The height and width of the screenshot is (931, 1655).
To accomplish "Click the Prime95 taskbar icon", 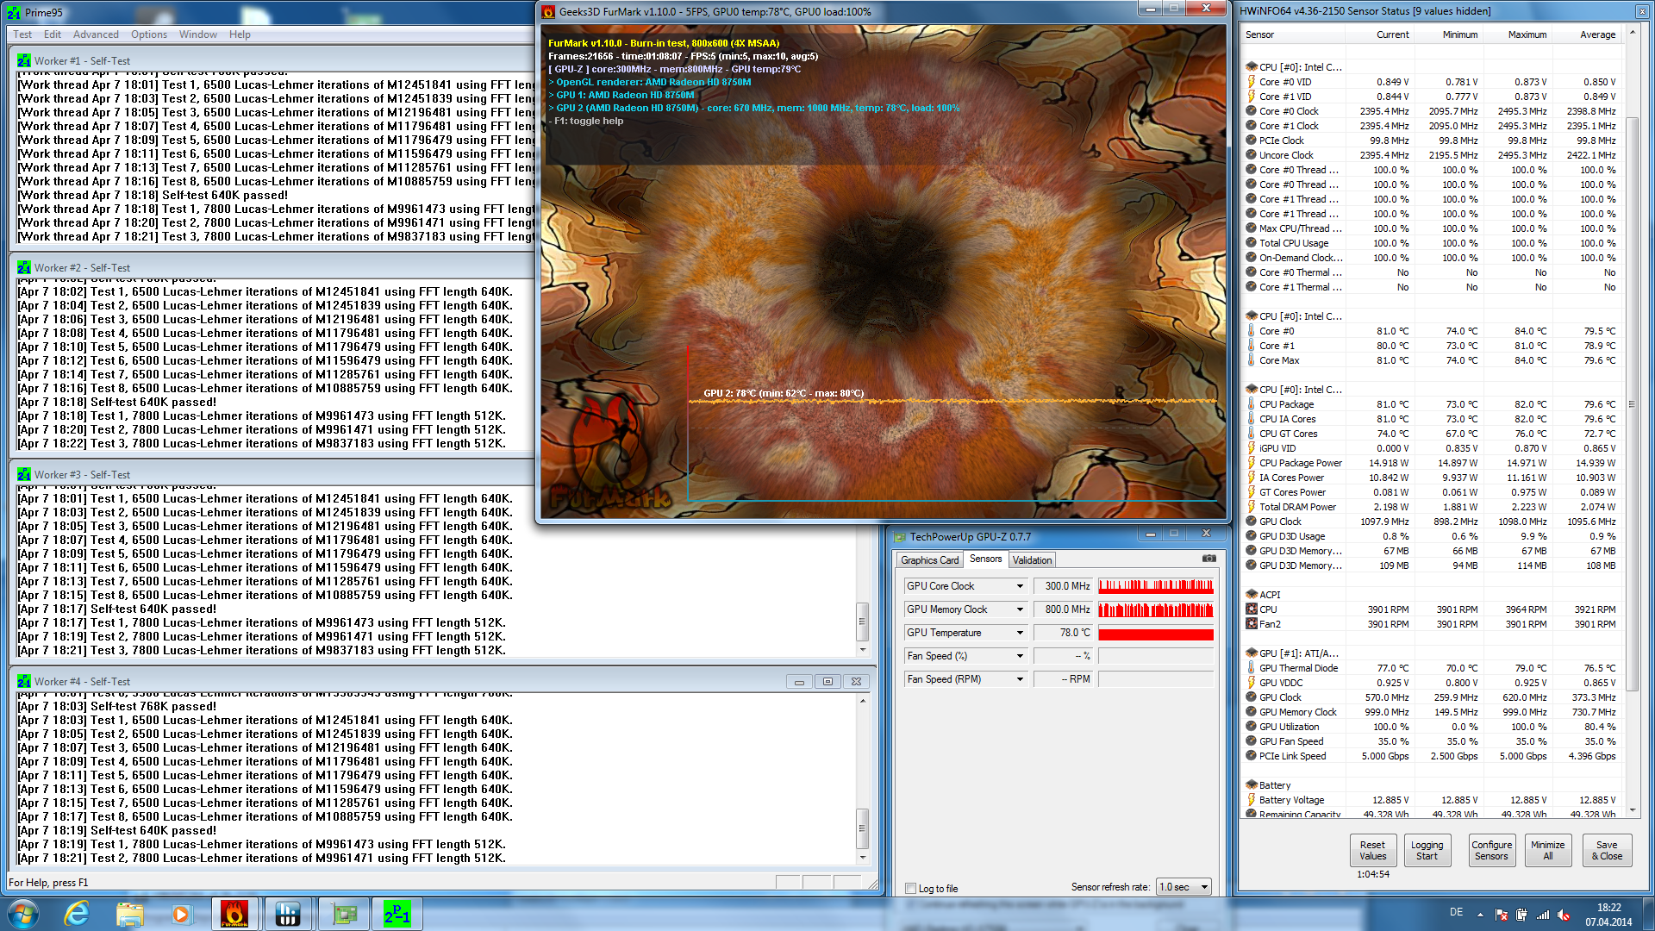I will (x=397, y=914).
